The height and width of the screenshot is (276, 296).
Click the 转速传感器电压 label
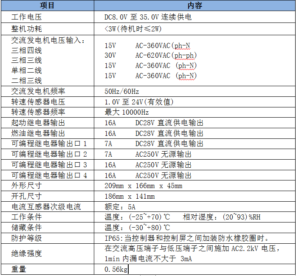[38, 102]
